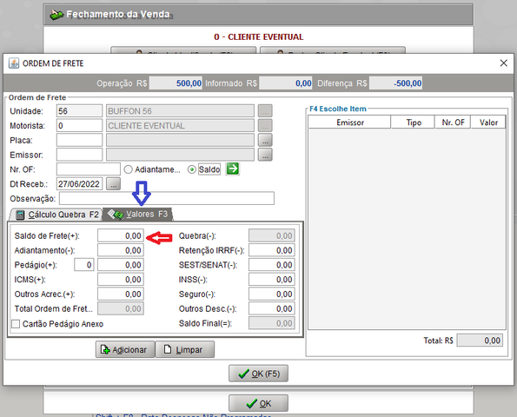Click the Motorista lookup ellipsis button
The height and width of the screenshot is (417, 517).
[265, 126]
